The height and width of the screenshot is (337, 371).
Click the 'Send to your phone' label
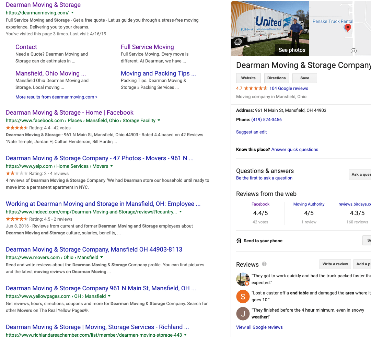[x=263, y=241]
